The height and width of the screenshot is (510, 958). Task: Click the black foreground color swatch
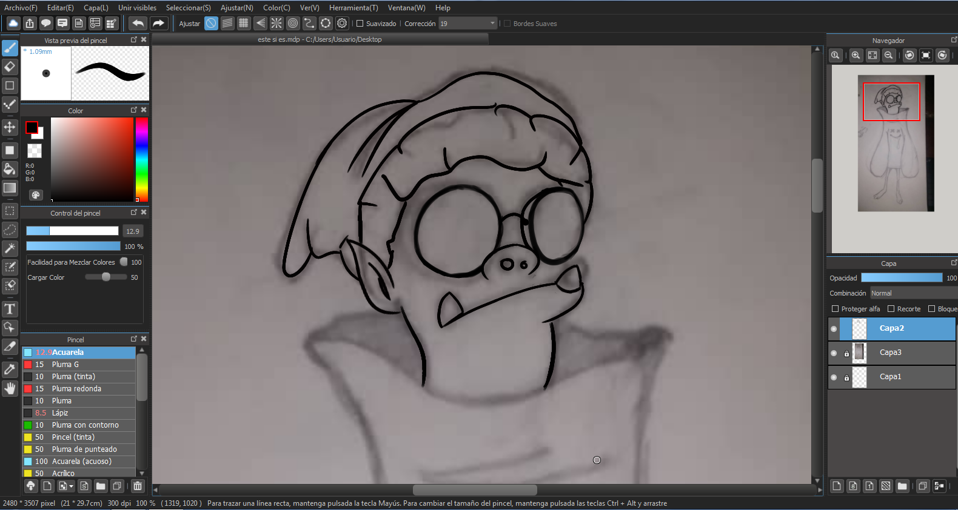[x=32, y=128]
